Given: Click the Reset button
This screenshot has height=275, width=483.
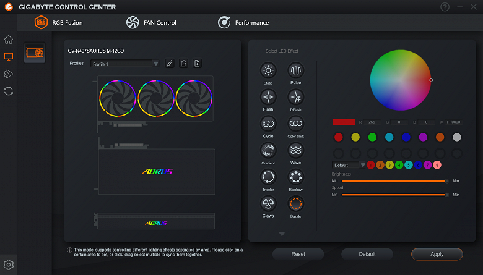Looking at the screenshot, I should click(298, 254).
